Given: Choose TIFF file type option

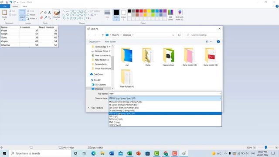Looking at the screenshot, I should (x=165, y=119).
